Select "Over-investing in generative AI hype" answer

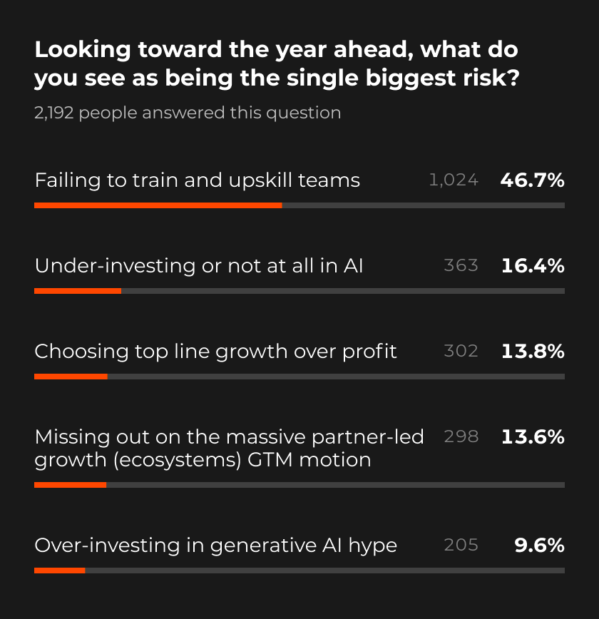tap(215, 546)
